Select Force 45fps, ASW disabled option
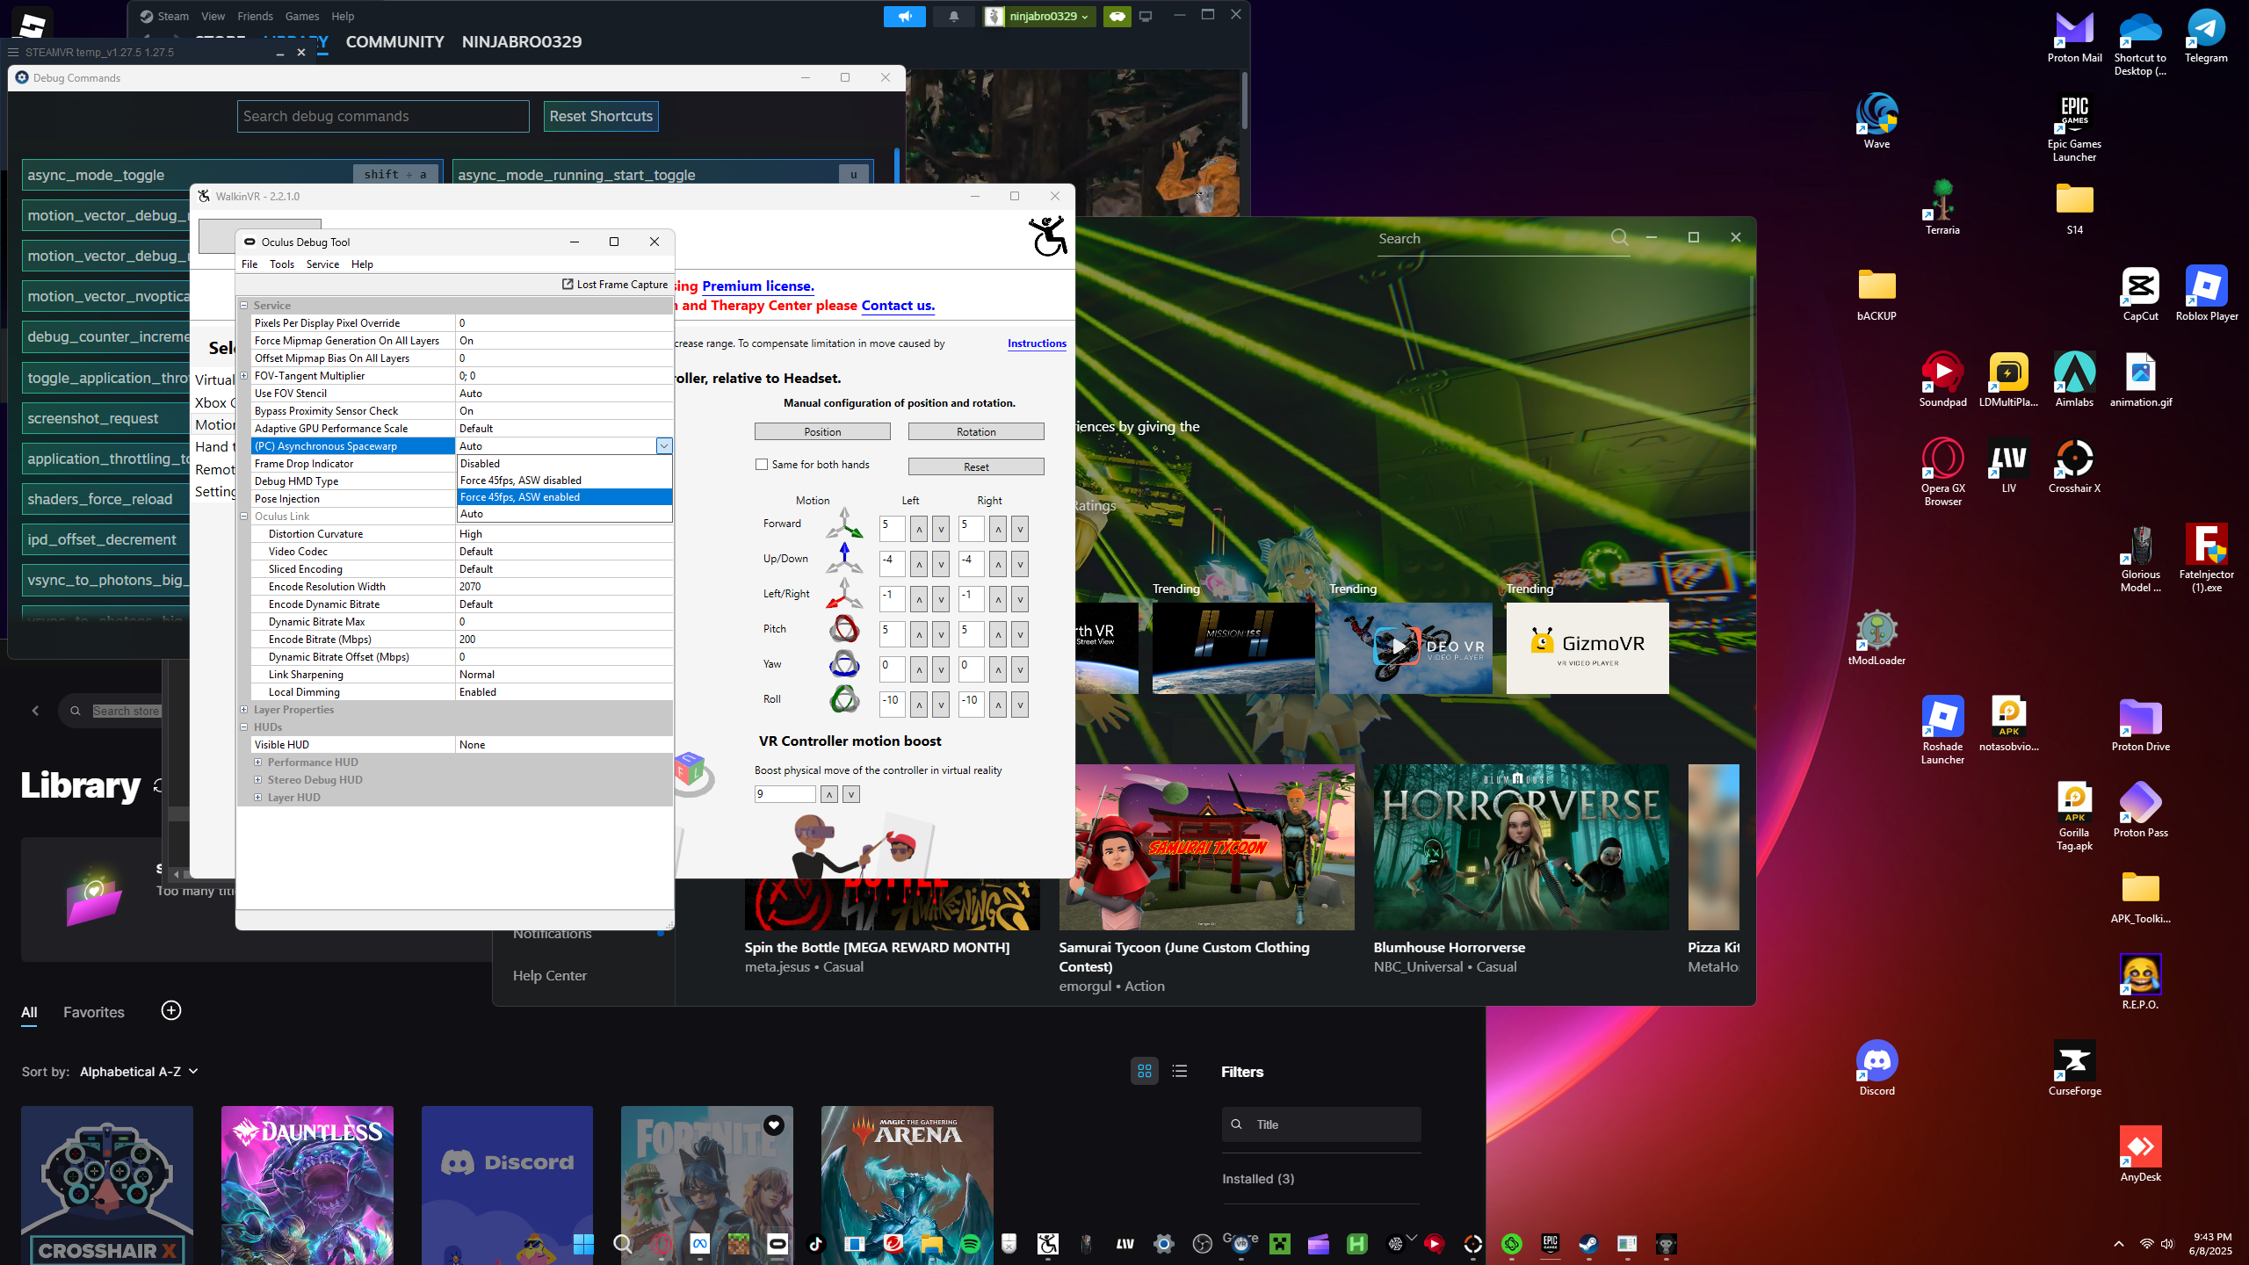The height and width of the screenshot is (1265, 2249). [521, 481]
